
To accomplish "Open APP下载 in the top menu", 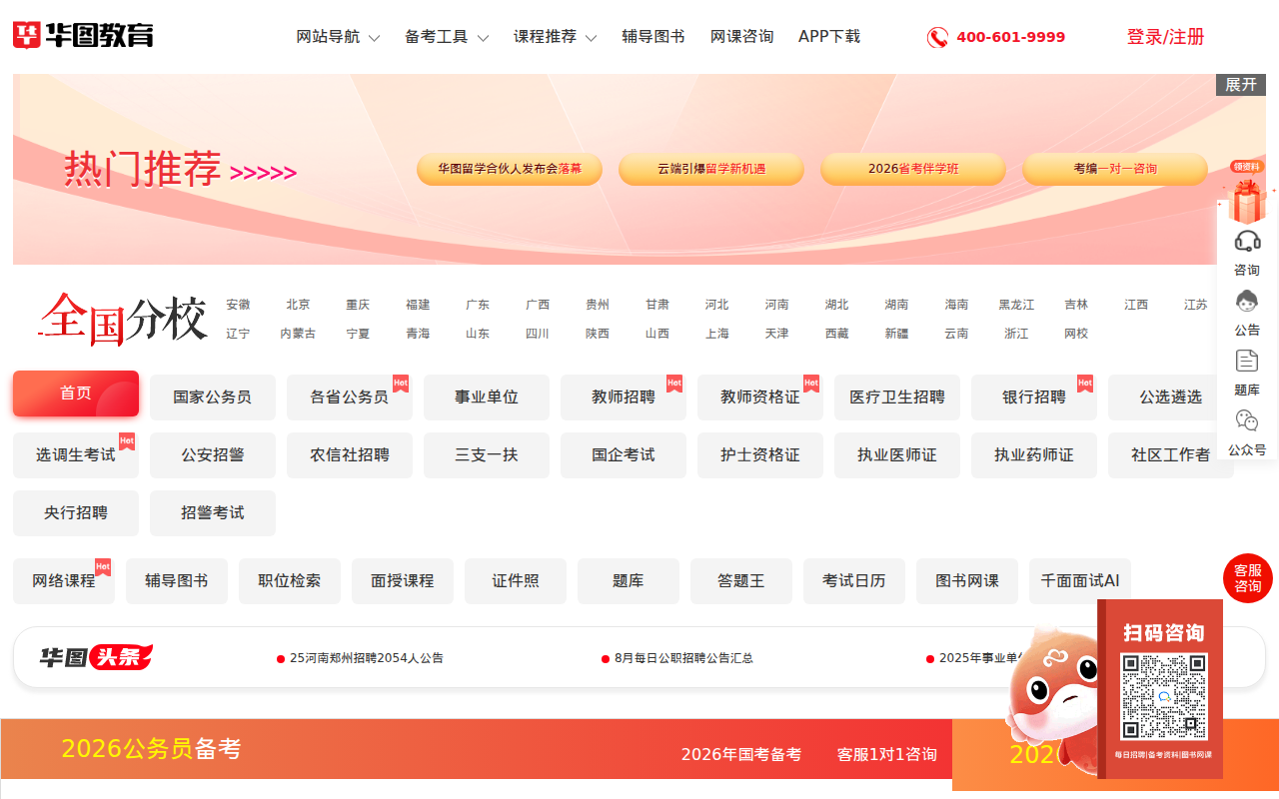I will 829,37.
